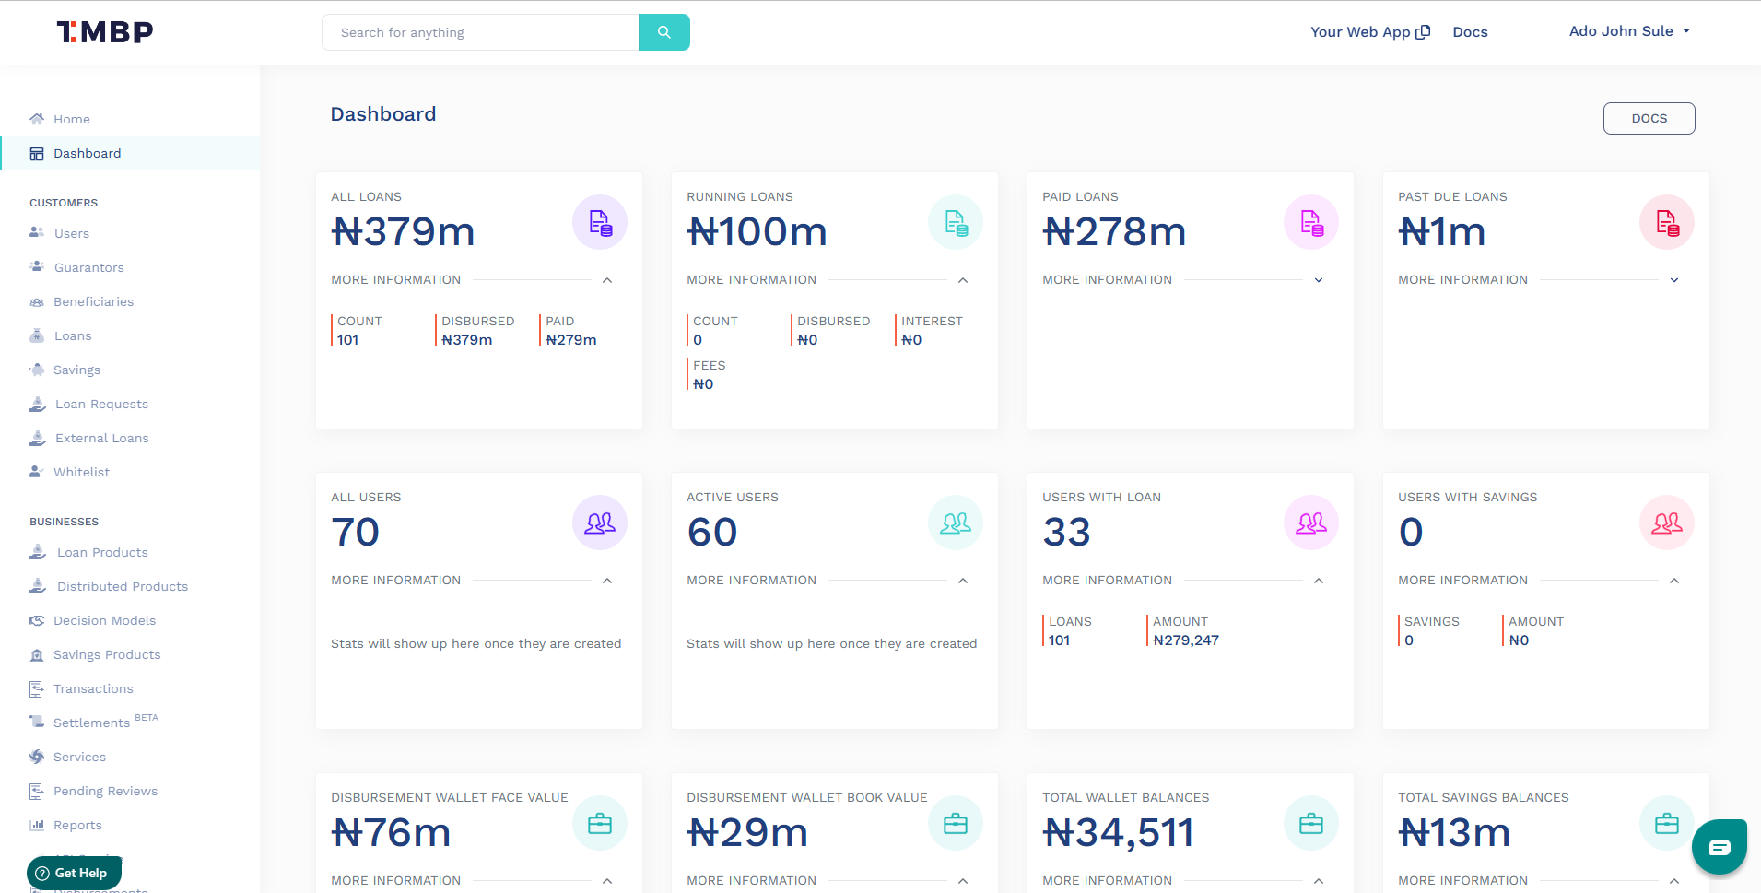Go to Savings Products
1761x893 pixels.
pyautogui.click(x=108, y=654)
